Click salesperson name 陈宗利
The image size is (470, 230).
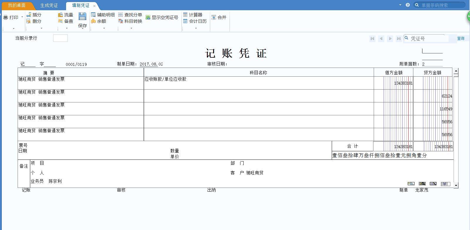(55, 181)
